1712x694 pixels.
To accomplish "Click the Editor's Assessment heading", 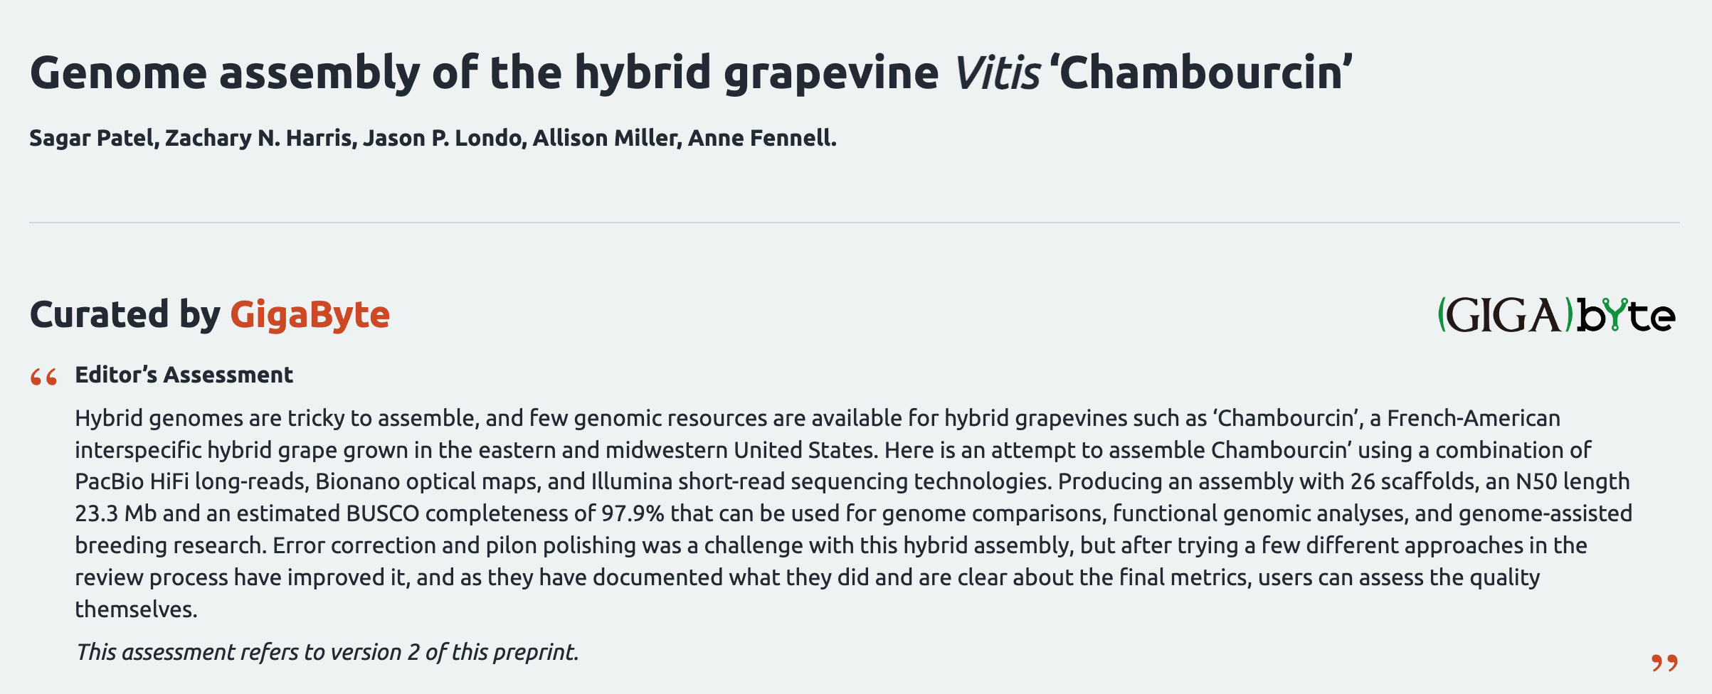I will pos(184,375).
